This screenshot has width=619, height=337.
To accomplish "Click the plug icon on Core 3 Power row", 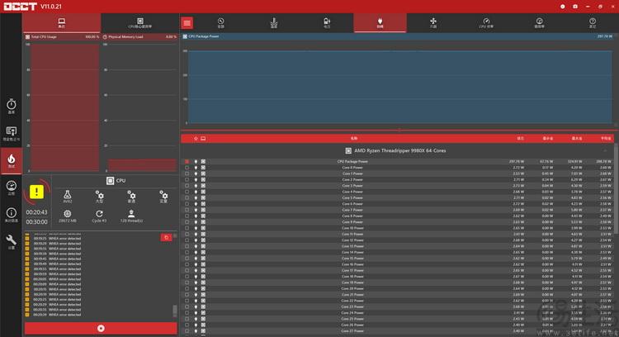I will 196,186.
